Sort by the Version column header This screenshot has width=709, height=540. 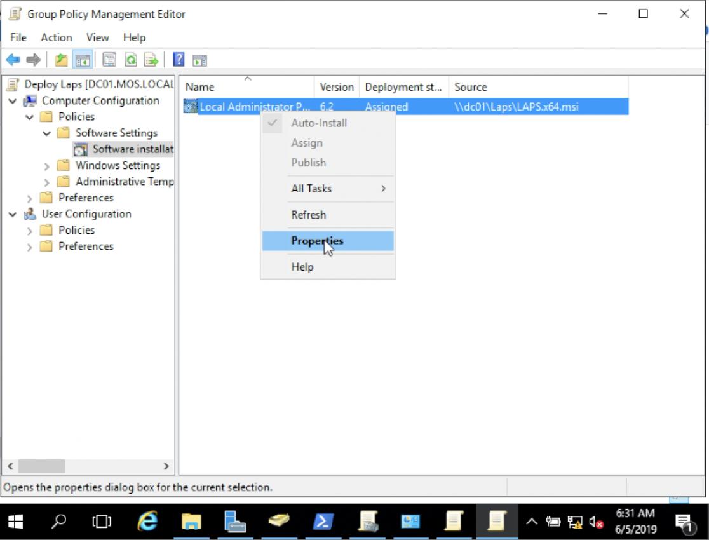point(337,87)
